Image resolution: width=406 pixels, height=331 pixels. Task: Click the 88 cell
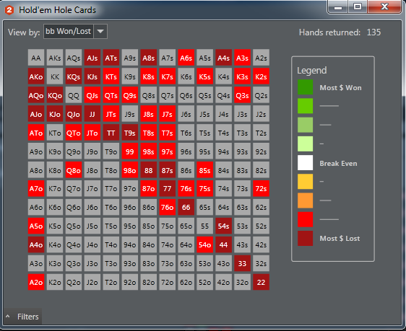coord(149,170)
